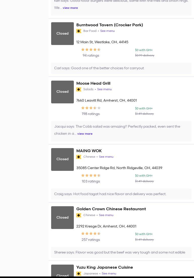Expand Jacqui's review with view more
Viewport: 194px width, 278px height.
[85, 134]
